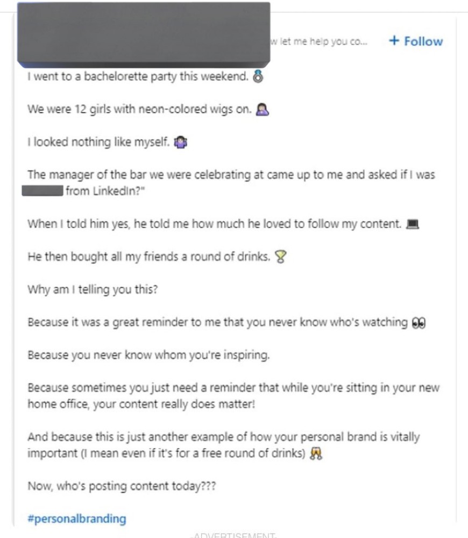Click the truncated 'let me help you co...' headline
Screen dimensions: 468x538
(x=318, y=41)
